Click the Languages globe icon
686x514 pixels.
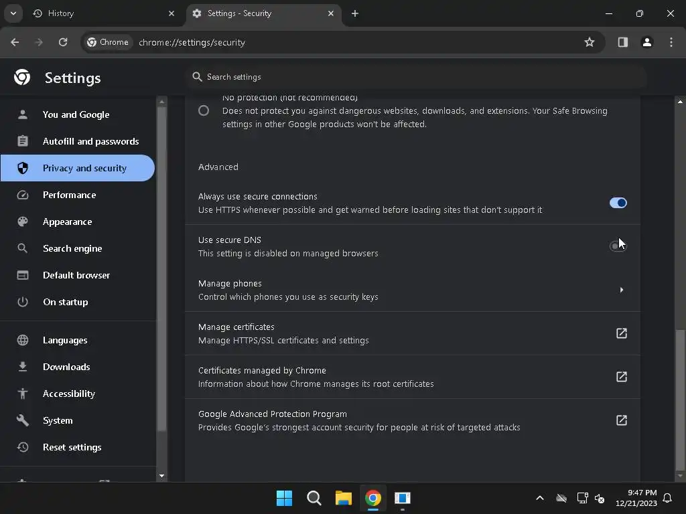coord(23,340)
